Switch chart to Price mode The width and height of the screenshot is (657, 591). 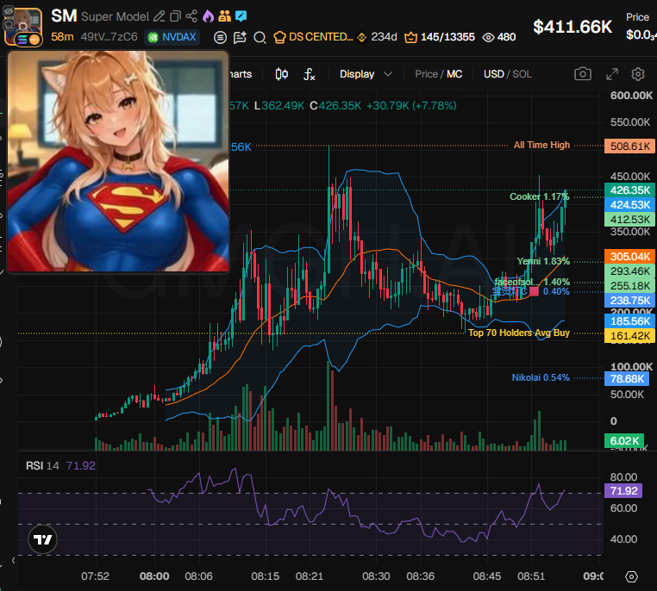(426, 74)
